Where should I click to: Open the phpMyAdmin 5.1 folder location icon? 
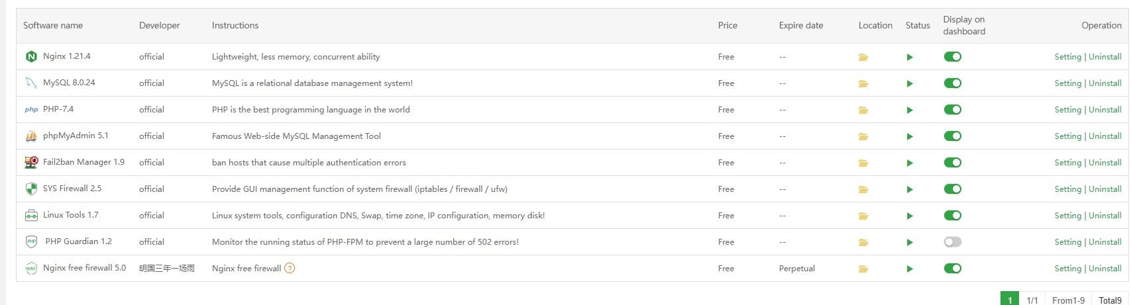(x=863, y=136)
